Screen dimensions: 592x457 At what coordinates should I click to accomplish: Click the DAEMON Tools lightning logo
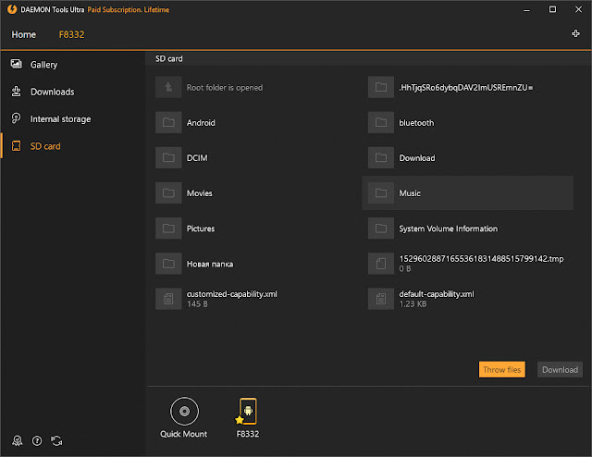[x=12, y=9]
